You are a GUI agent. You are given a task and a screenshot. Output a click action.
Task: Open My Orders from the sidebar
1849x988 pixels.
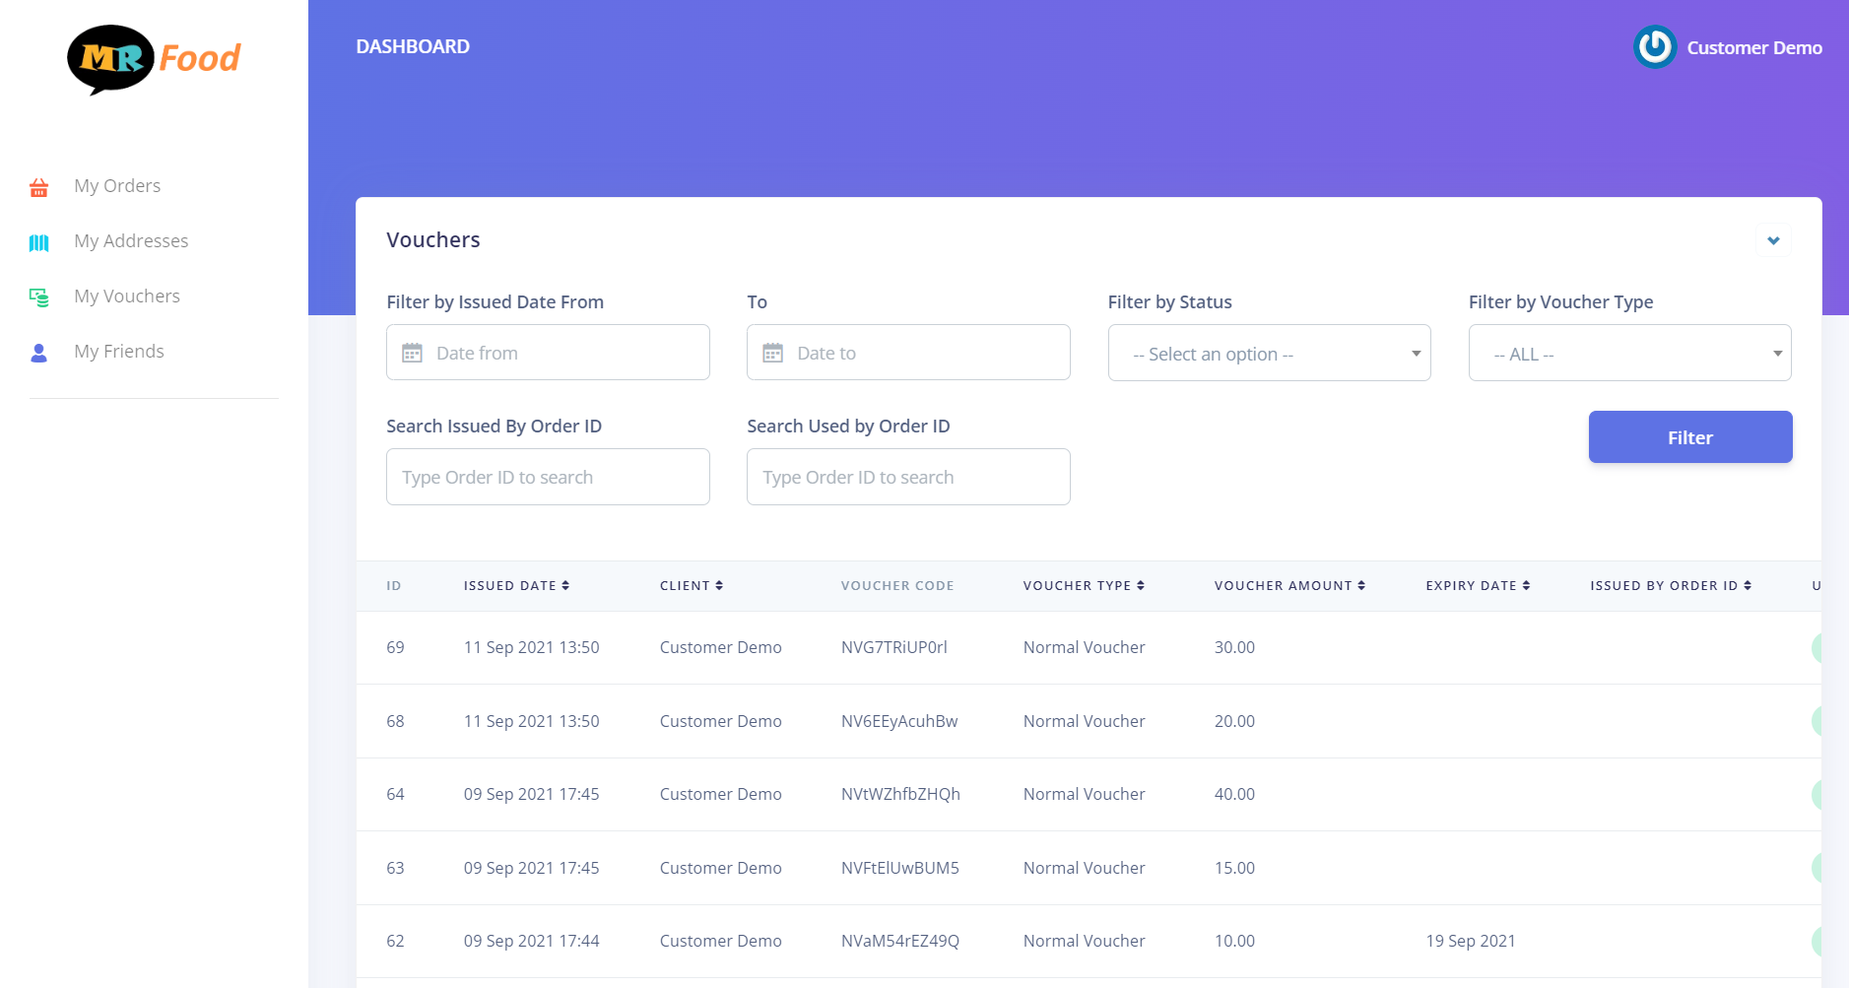pyautogui.click(x=117, y=186)
